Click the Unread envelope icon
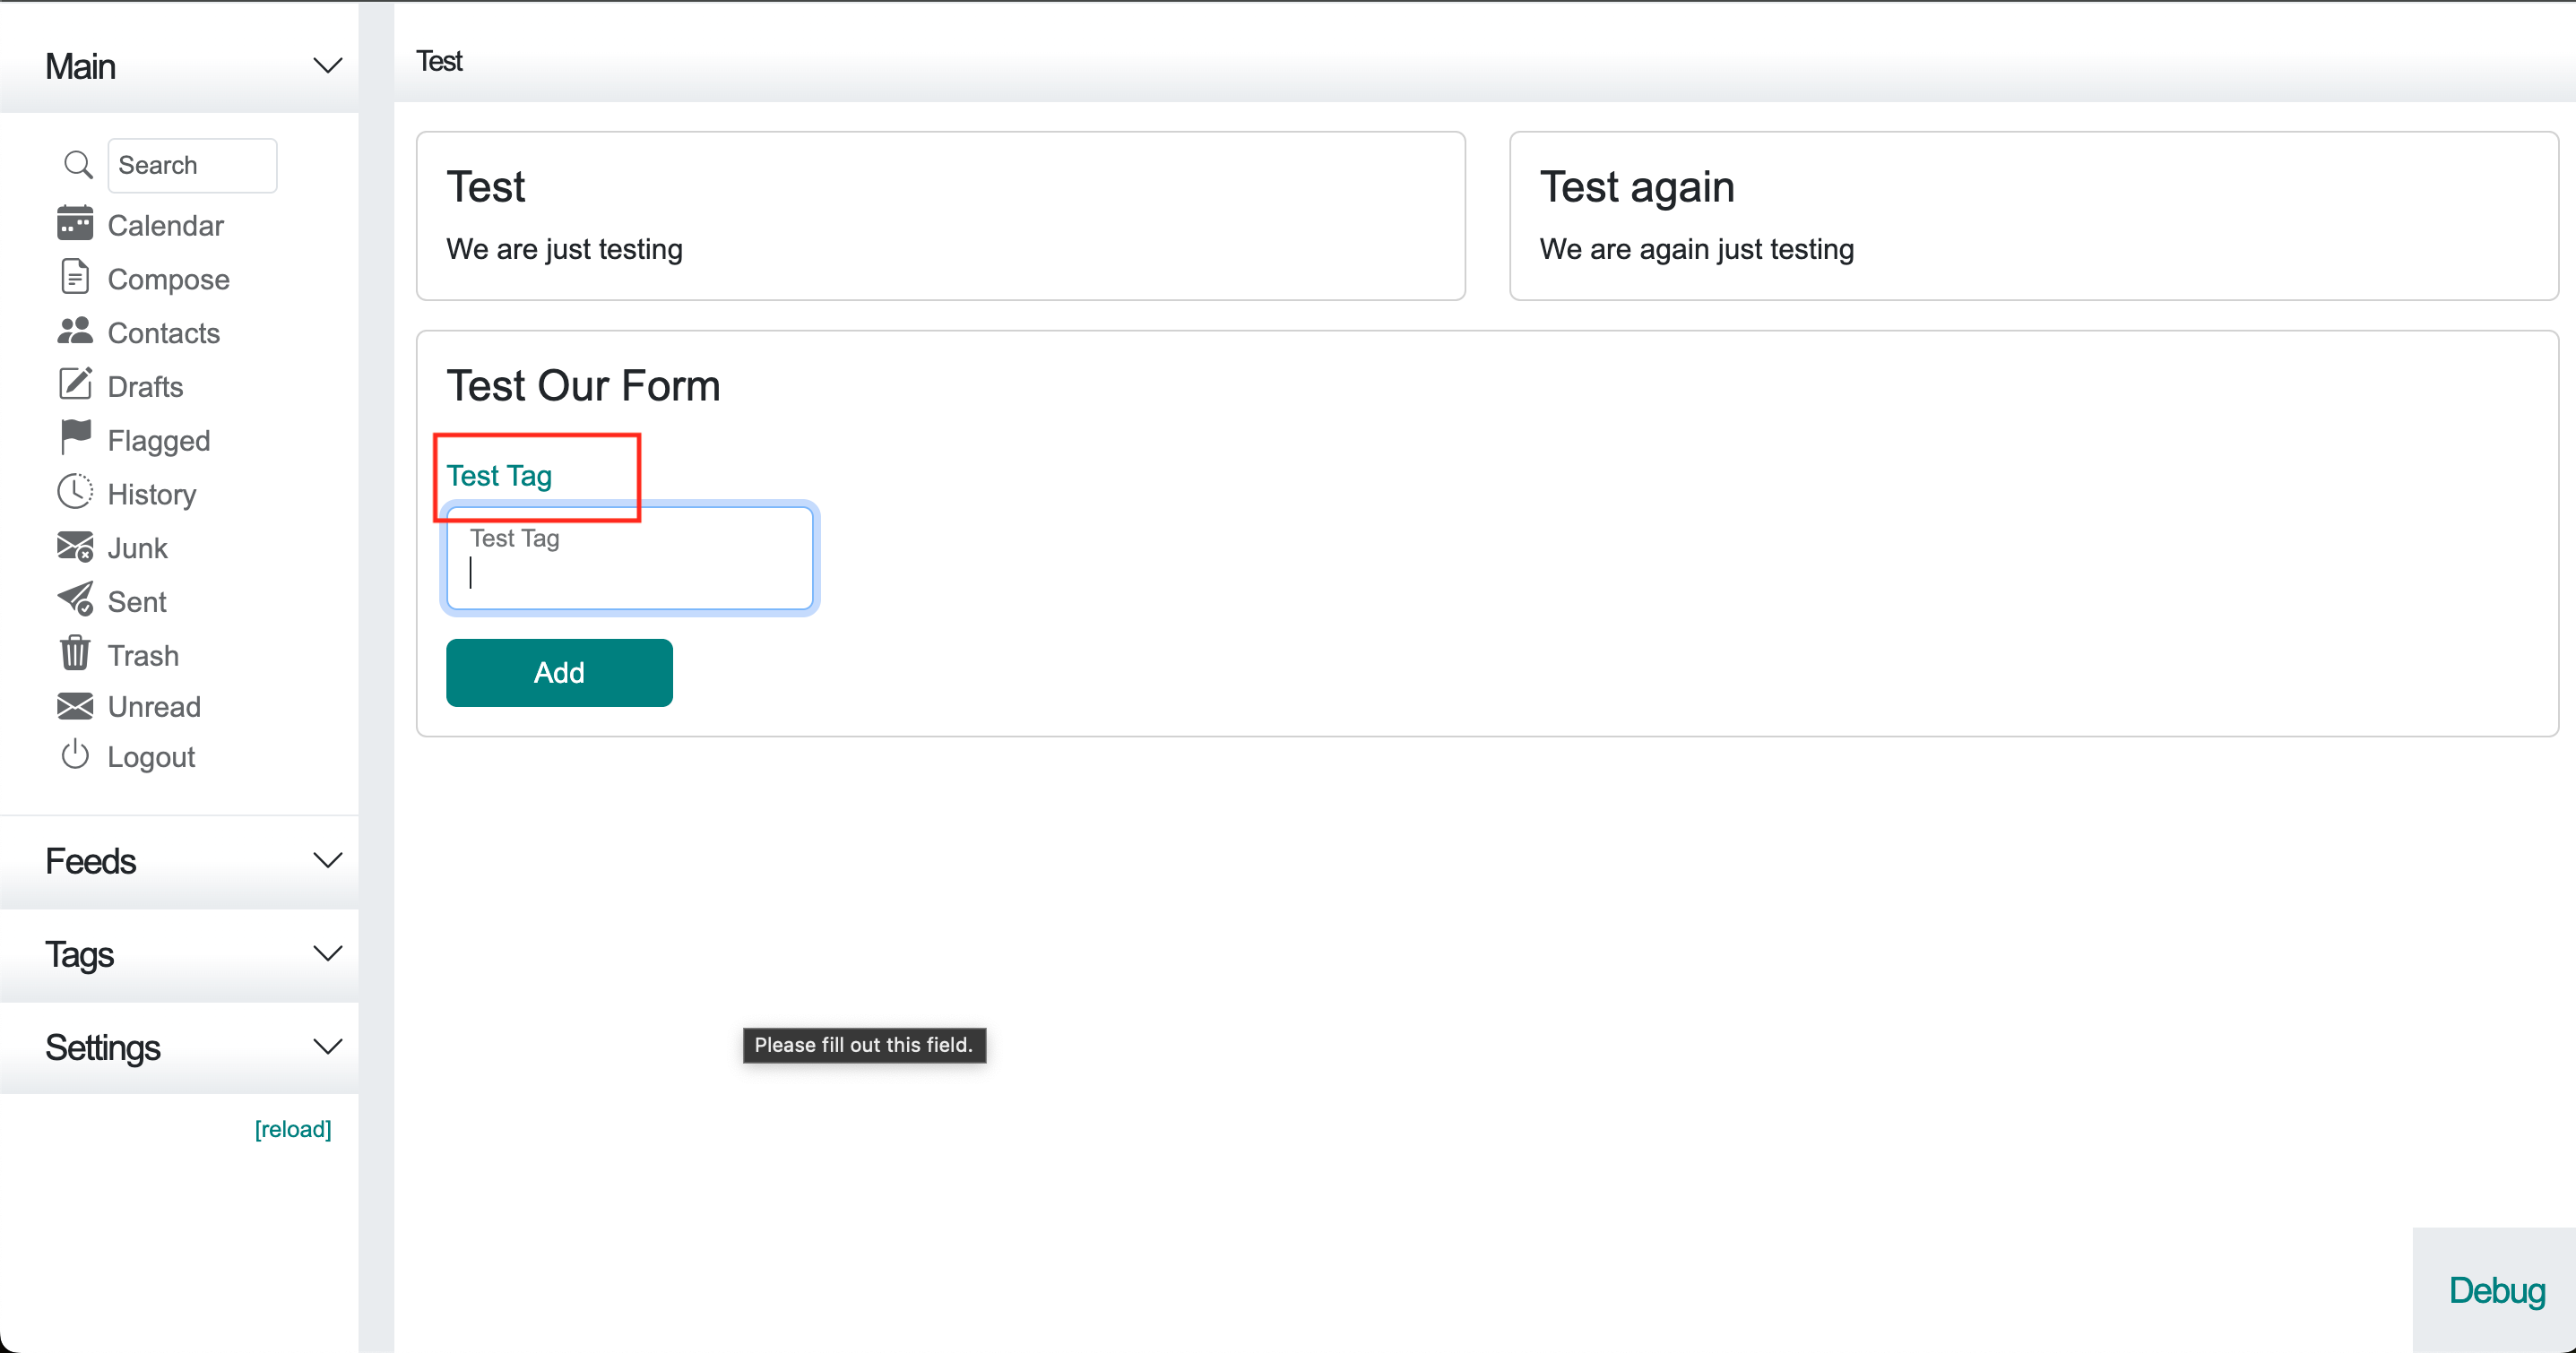Image resolution: width=2576 pixels, height=1353 pixels. (75, 706)
